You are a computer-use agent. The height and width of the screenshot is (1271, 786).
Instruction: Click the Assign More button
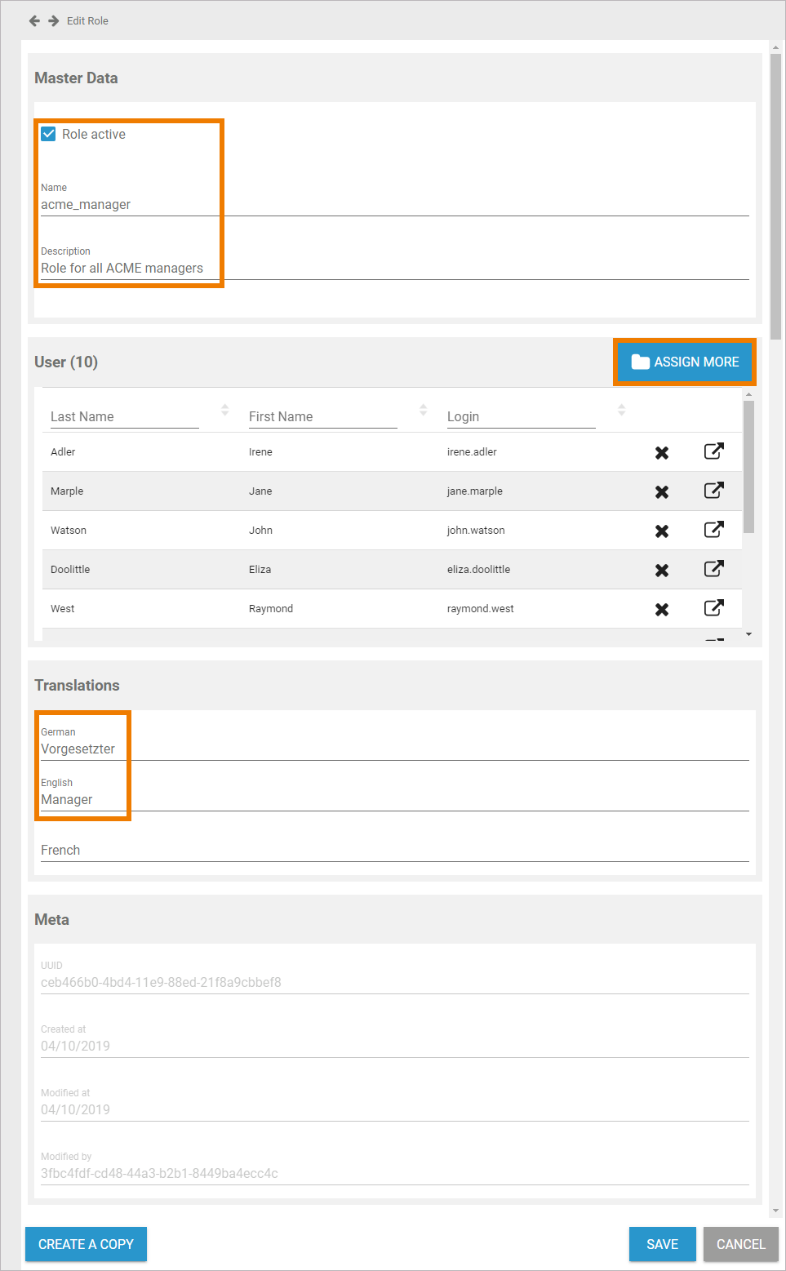tap(685, 362)
